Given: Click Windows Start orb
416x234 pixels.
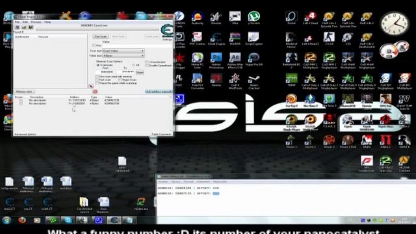Looking at the screenshot, I should (6, 220).
